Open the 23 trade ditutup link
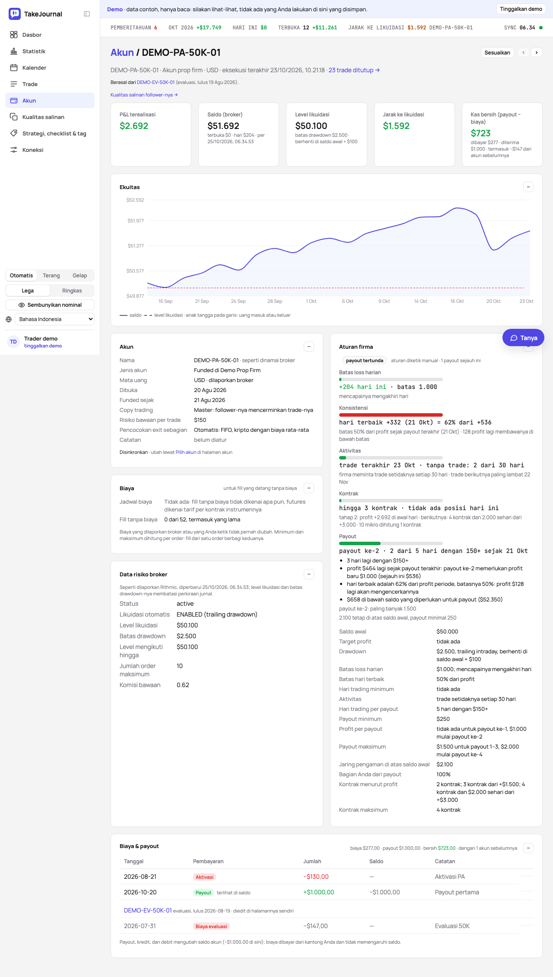Viewport: 553px width, 977px height. click(x=354, y=70)
